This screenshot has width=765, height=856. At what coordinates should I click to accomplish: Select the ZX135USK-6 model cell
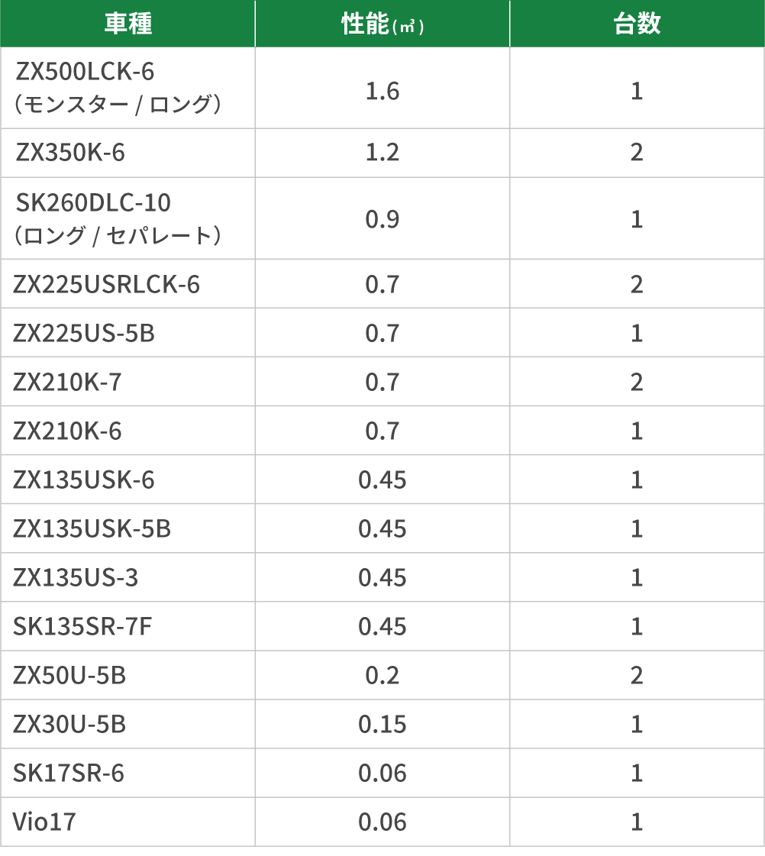coord(83,480)
